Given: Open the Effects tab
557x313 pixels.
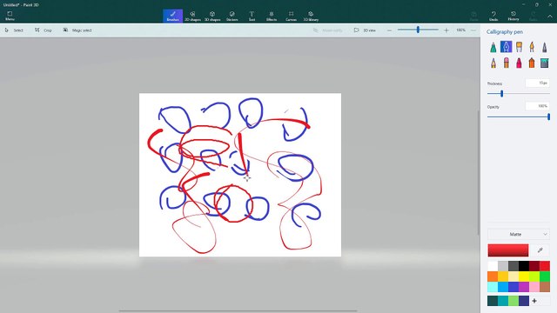Looking at the screenshot, I should coord(272,16).
